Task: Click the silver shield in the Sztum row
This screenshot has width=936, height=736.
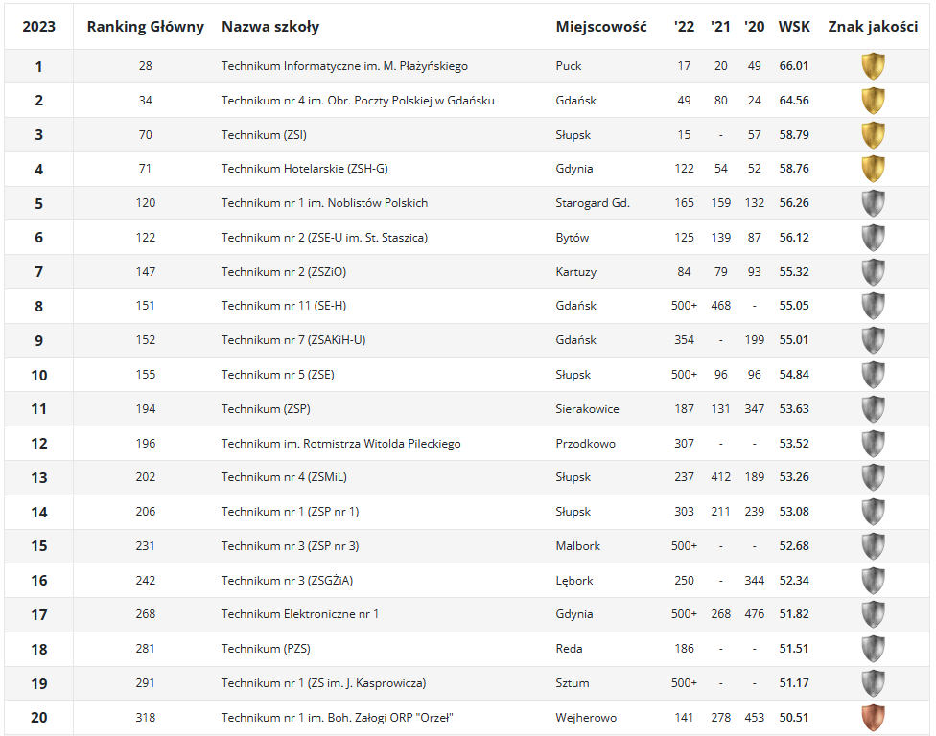Action: coord(873,683)
